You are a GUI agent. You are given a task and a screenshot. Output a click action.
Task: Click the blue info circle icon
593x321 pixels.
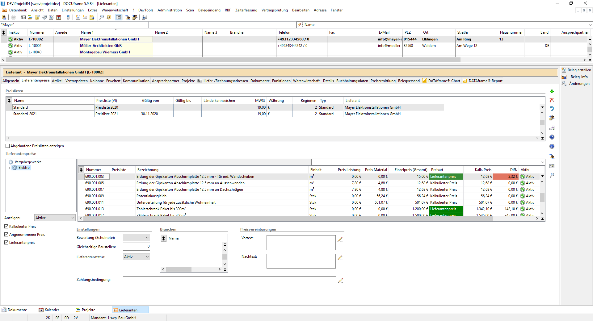(x=552, y=146)
